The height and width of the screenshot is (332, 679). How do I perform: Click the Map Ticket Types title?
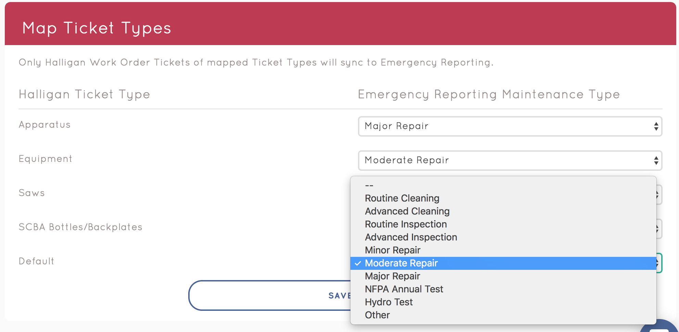click(x=97, y=28)
